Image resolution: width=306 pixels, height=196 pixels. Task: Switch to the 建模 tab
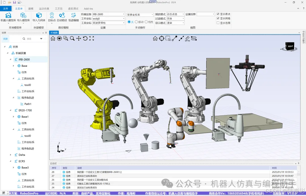(31, 8)
